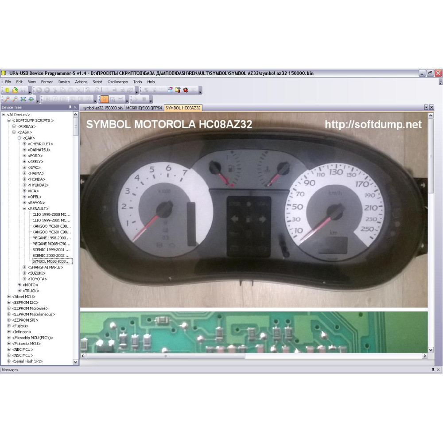The width and height of the screenshot is (443, 443).
Task: Open the File menu
Action: coord(8,82)
